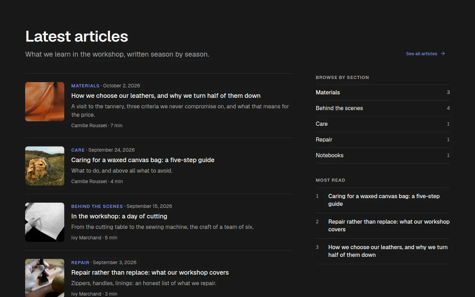
Task: Open article list title "Repair rather than replace"
Action: point(150,273)
